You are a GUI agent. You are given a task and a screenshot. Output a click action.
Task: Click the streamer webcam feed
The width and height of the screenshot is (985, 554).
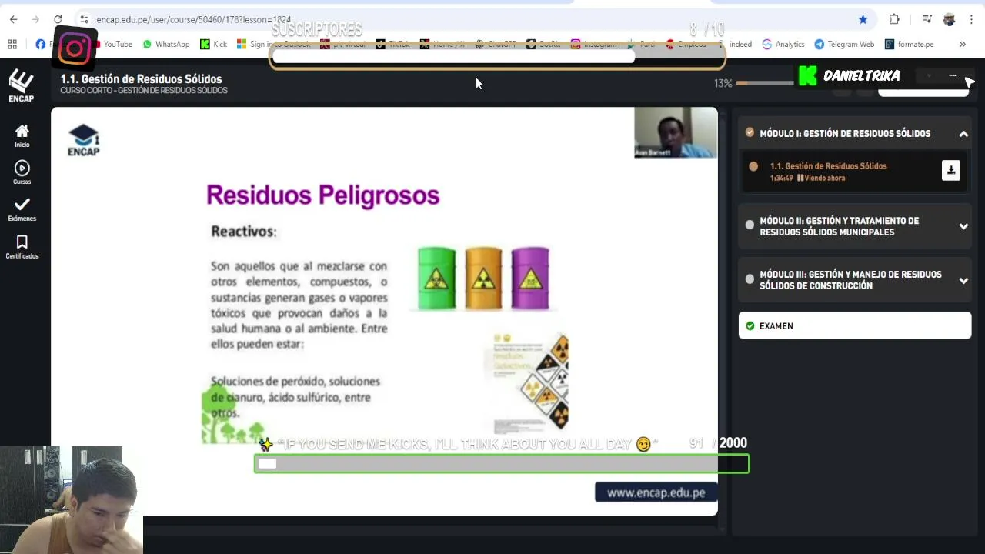pos(72,500)
